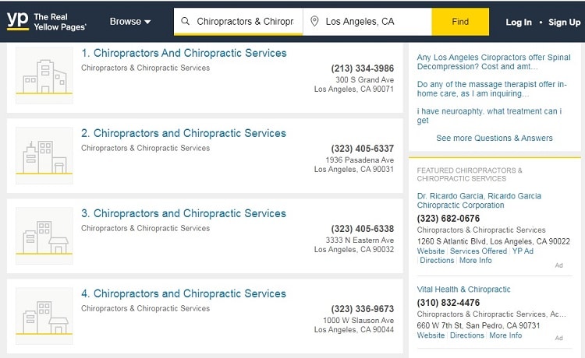This screenshot has width=585, height=358.
Task: Click See more Questions & Answers
Action: 495,138
